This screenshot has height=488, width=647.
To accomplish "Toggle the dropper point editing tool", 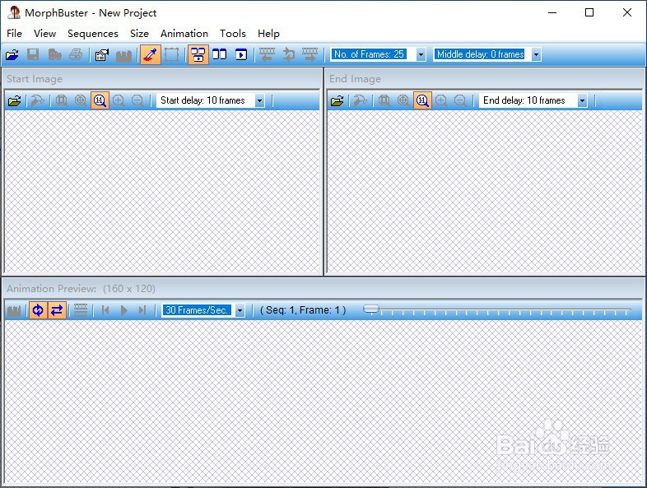I will (x=151, y=54).
